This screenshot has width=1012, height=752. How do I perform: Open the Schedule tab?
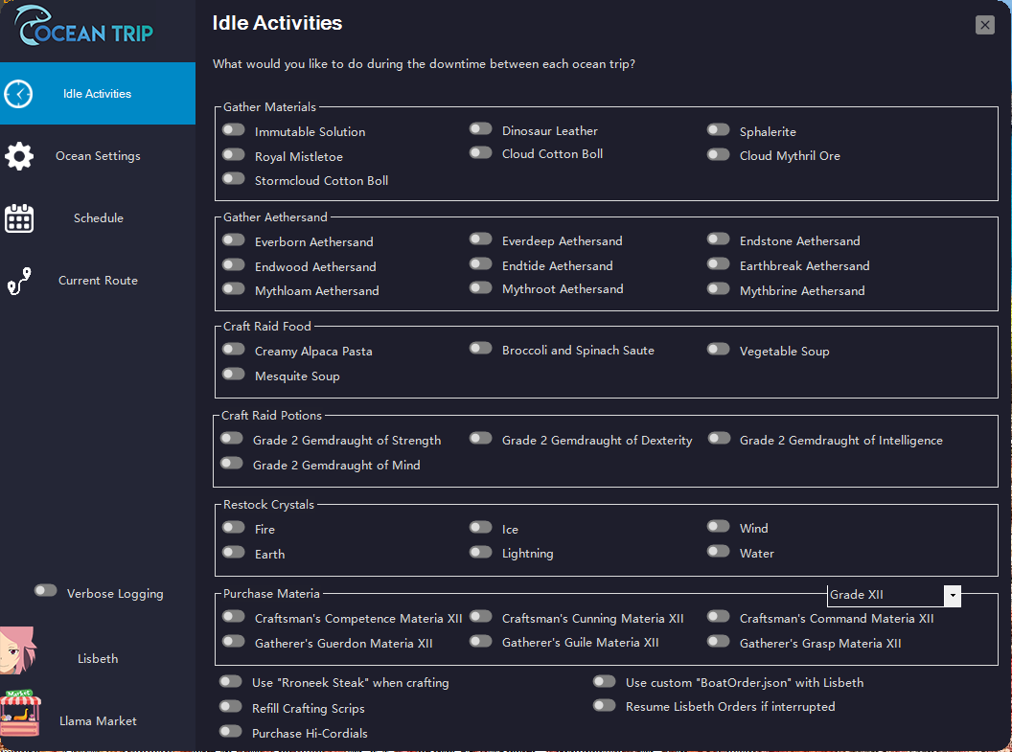[x=98, y=218]
